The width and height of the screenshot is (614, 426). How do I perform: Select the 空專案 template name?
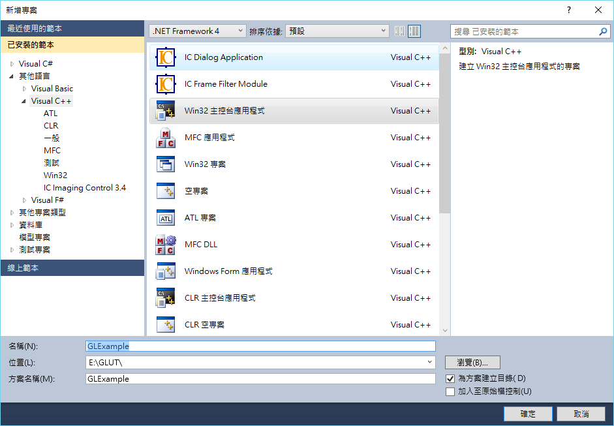pyautogui.click(x=196, y=191)
